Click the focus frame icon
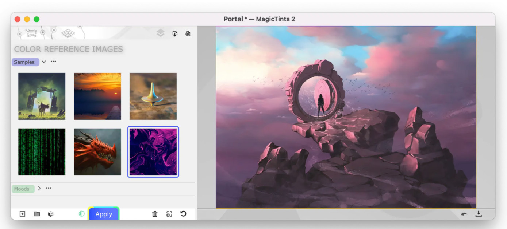Image resolution: width=507 pixels, height=229 pixels. click(169, 214)
